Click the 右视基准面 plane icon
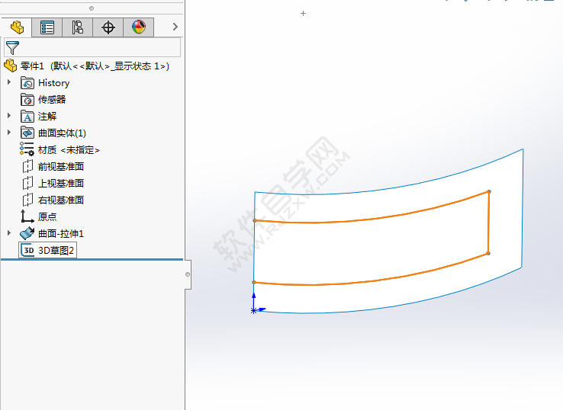This screenshot has width=563, height=410. click(x=27, y=200)
